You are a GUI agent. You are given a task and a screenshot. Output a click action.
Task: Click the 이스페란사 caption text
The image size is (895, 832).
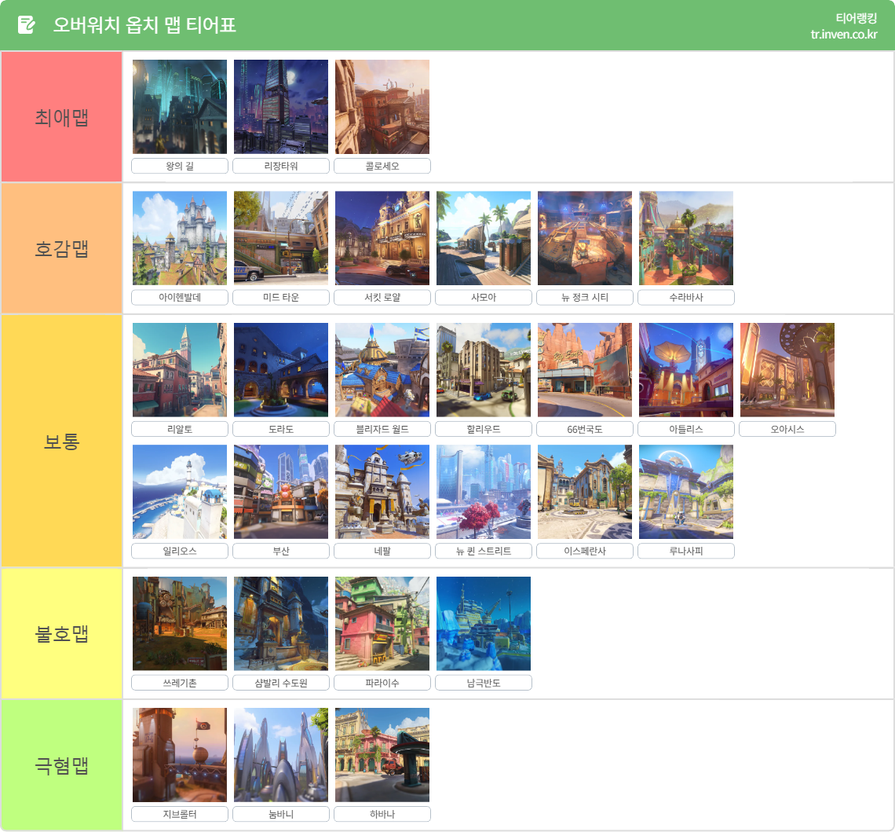pyautogui.click(x=585, y=551)
